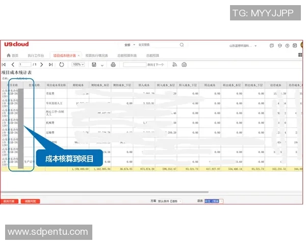
Task: Click the 期初成本_本层 column header
Action: [100, 85]
